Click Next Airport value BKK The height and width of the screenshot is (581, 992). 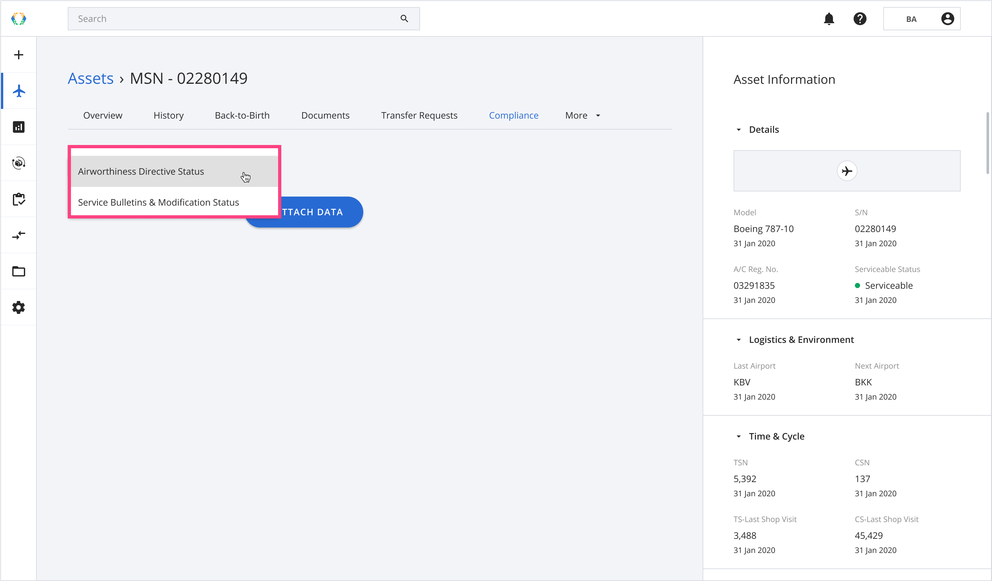pyautogui.click(x=863, y=382)
